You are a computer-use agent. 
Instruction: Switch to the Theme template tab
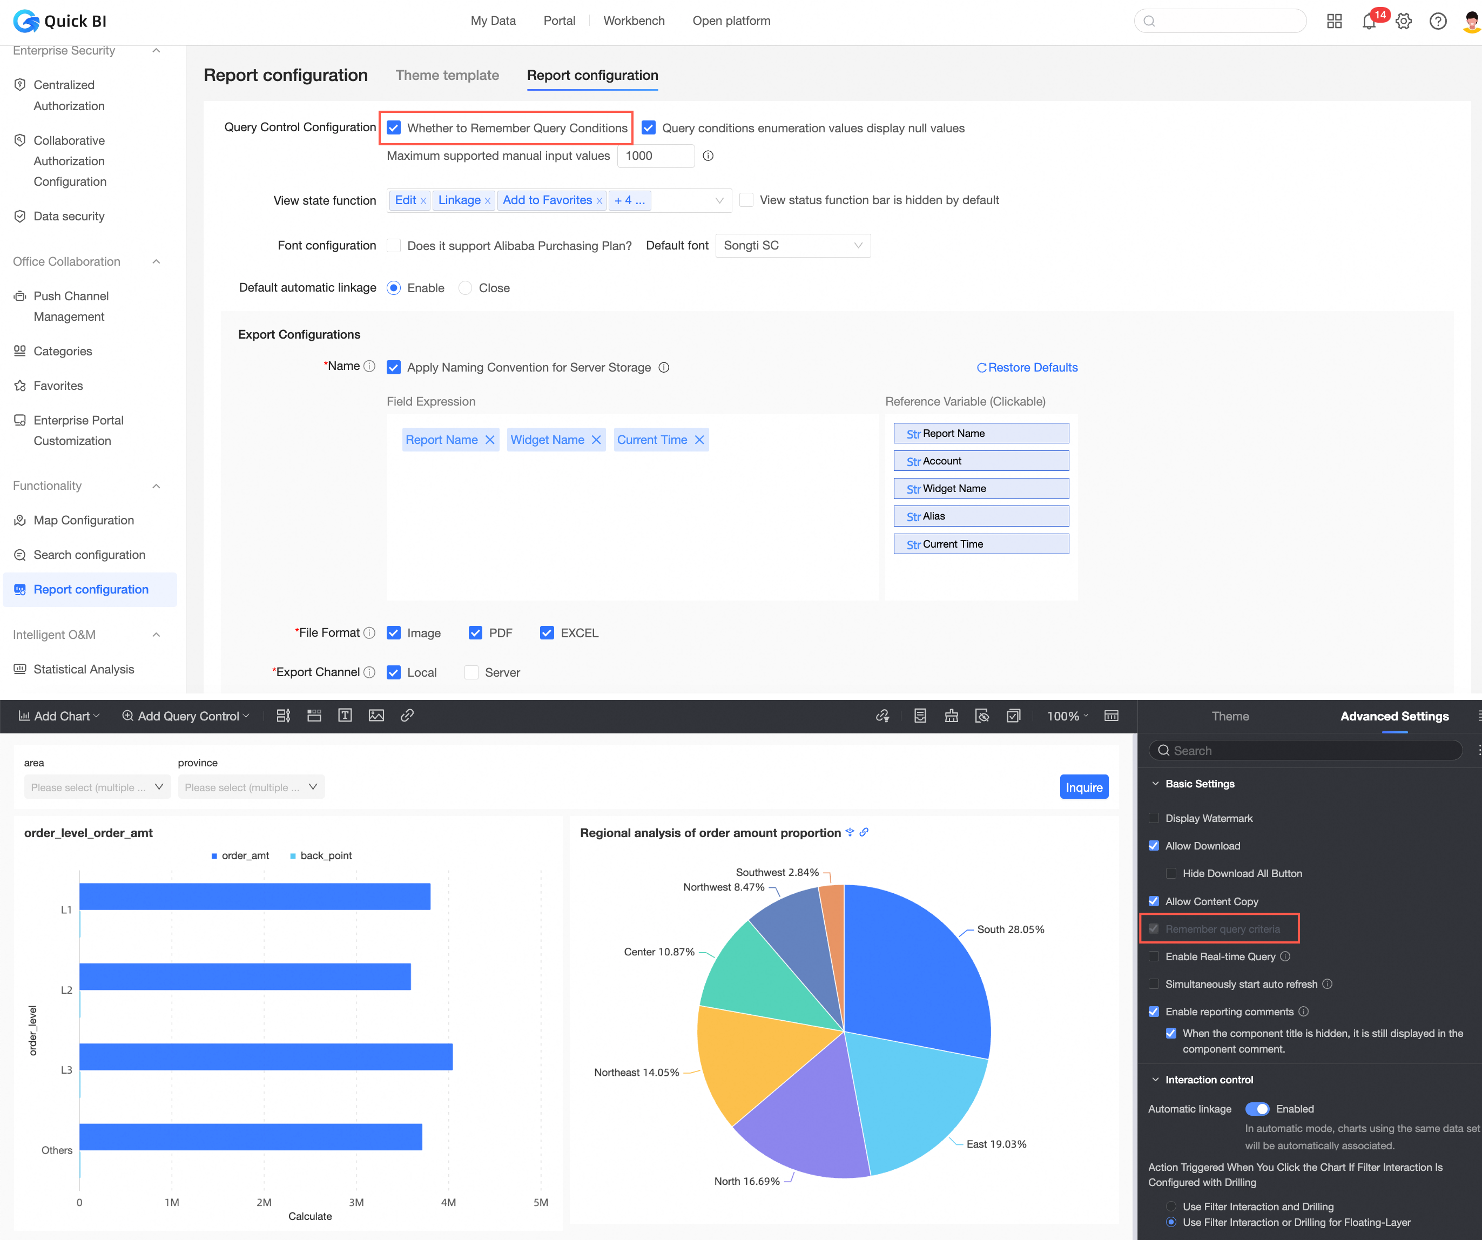click(447, 75)
